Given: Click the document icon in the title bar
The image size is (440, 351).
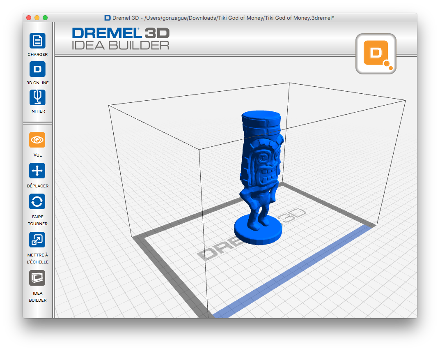Looking at the screenshot, I should (x=108, y=18).
